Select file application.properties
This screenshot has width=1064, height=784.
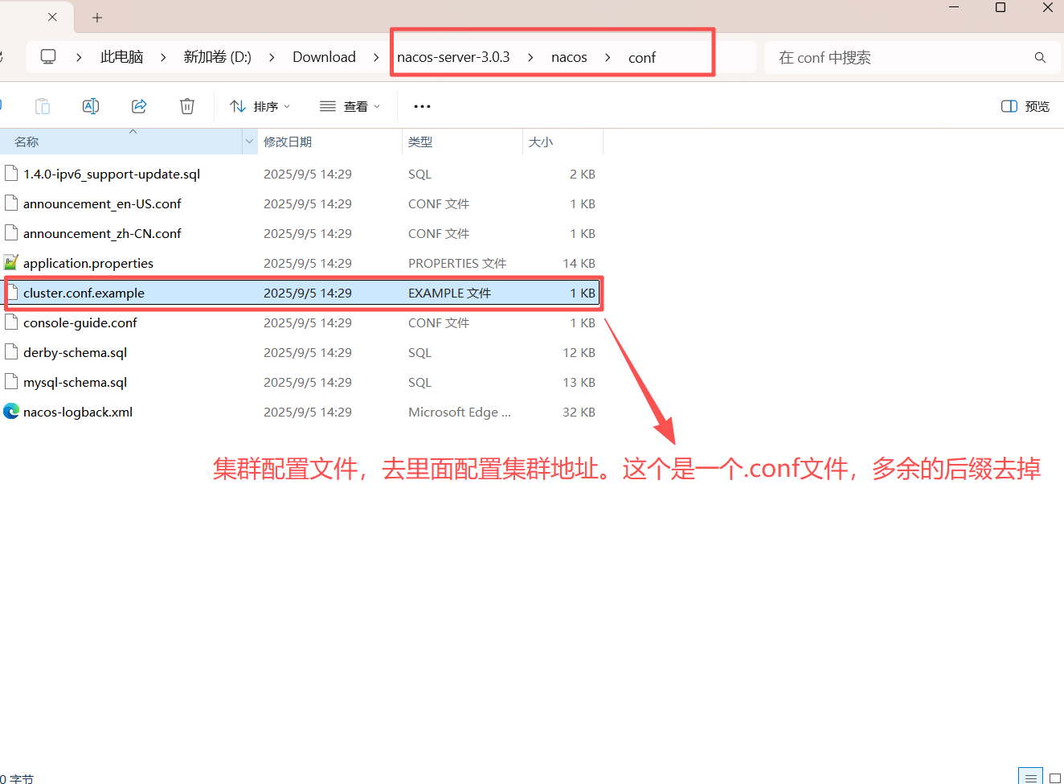[88, 263]
